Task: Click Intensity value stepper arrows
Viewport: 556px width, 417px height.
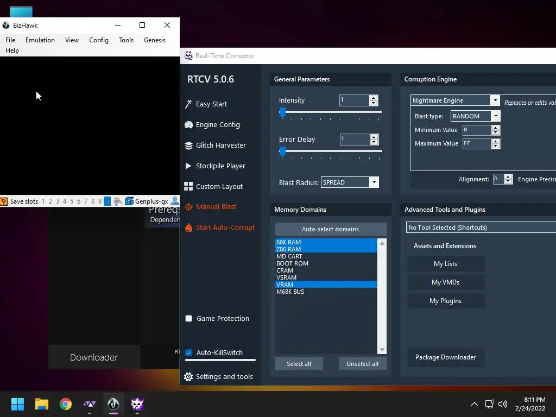Action: pyautogui.click(x=374, y=100)
